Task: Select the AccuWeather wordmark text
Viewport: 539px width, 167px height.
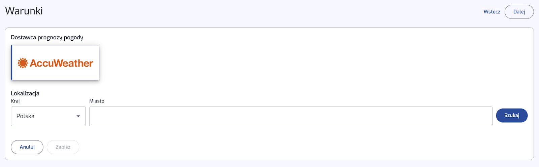Action: pos(61,63)
